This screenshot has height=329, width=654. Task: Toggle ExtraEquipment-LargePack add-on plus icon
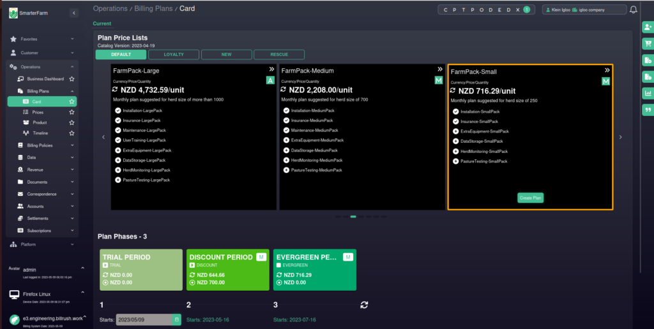point(118,150)
